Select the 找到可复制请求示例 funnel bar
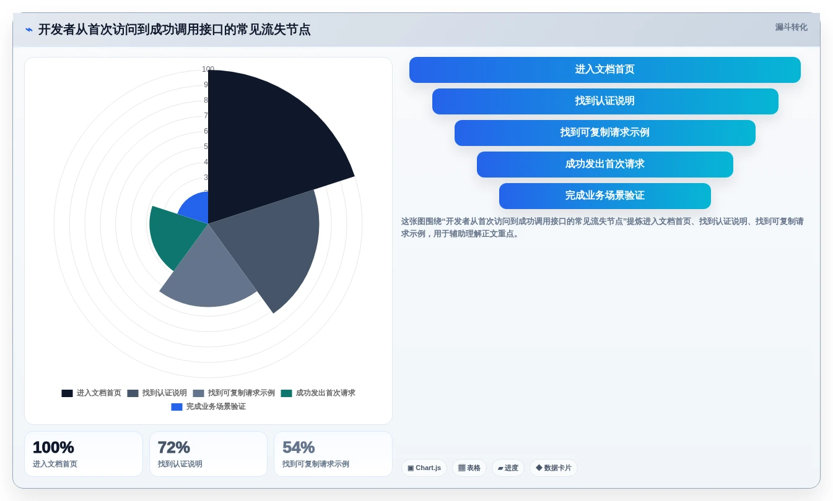This screenshot has height=501, width=833. click(x=604, y=133)
